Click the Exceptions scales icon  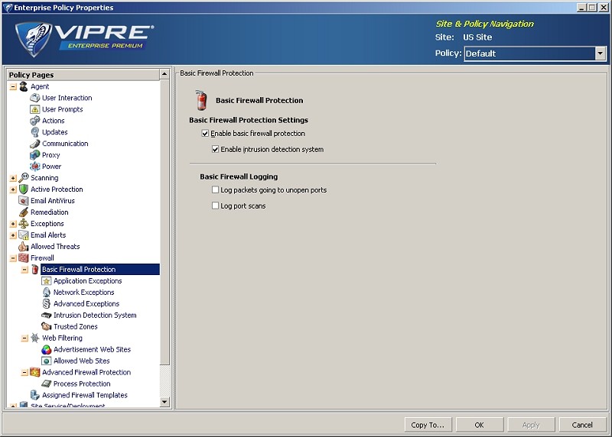(24, 223)
